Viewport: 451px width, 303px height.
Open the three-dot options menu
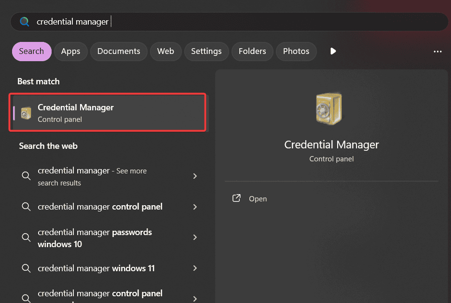point(437,52)
